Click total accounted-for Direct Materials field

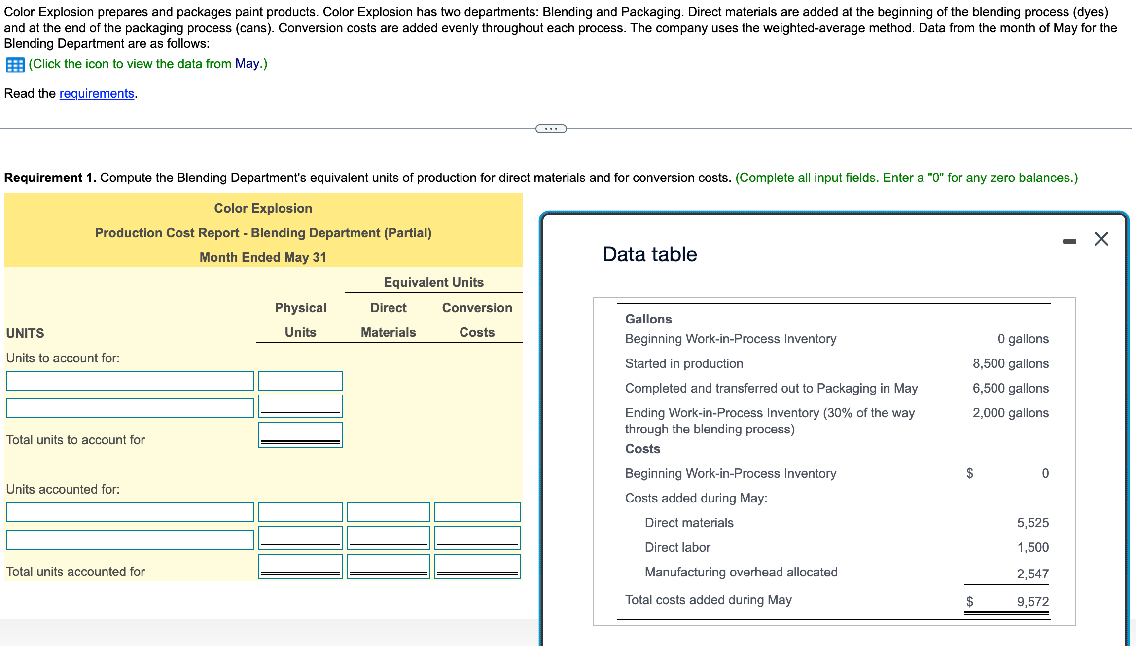pyautogui.click(x=388, y=566)
